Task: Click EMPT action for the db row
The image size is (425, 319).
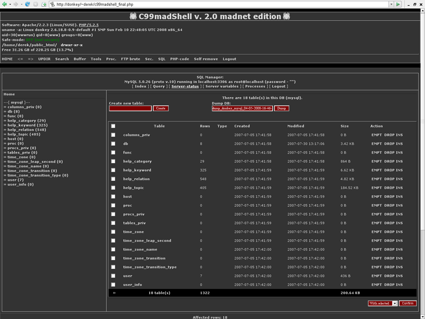Action: [x=377, y=144]
